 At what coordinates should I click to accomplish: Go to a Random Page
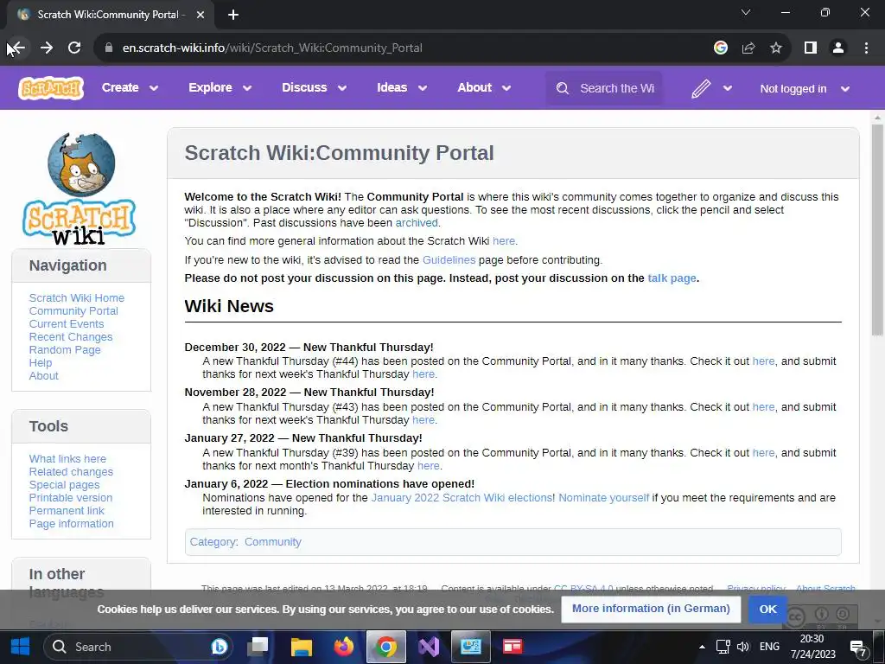click(x=65, y=349)
